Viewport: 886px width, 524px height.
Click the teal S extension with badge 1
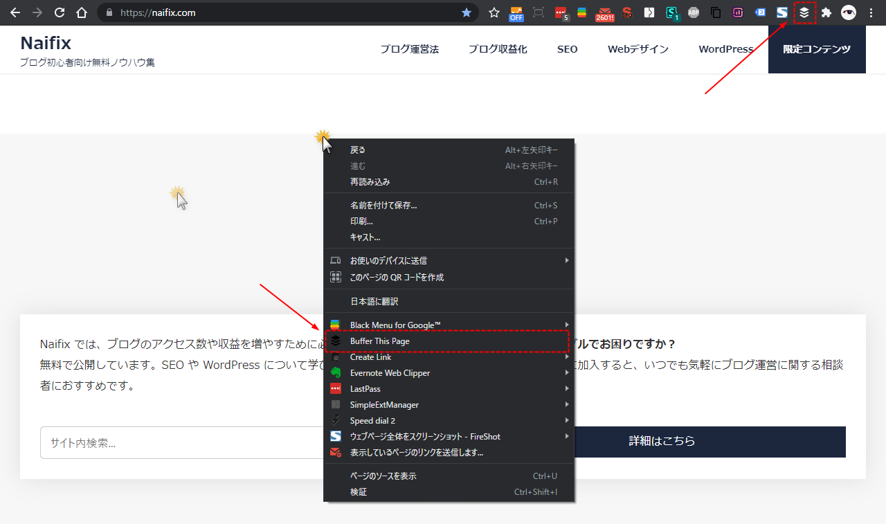(671, 12)
